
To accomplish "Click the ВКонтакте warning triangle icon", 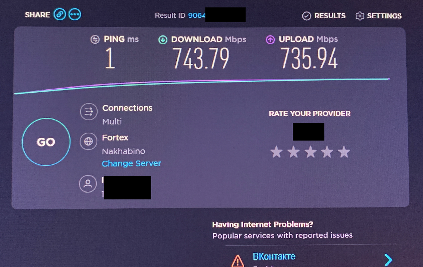I will (x=238, y=260).
